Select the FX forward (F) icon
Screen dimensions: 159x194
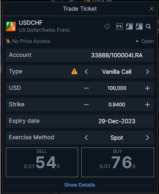[129, 26]
